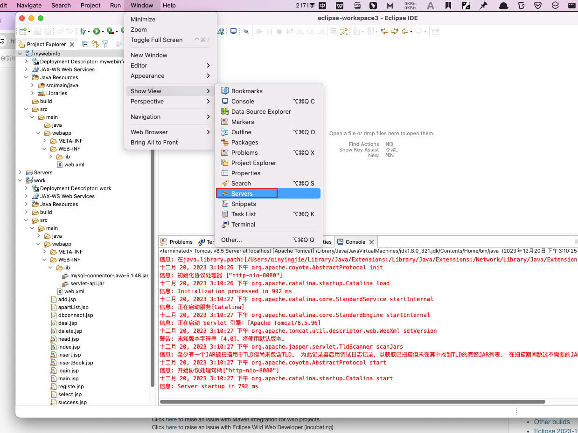Click the Debug bug toolbar icon
Screen dimensions: 578x433
tap(83, 31)
